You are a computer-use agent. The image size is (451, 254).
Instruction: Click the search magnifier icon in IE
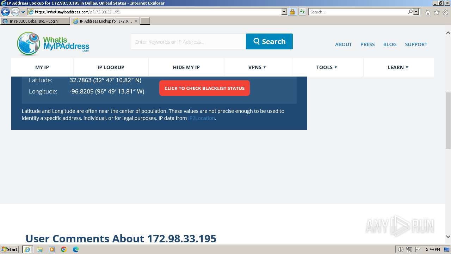tap(410, 12)
